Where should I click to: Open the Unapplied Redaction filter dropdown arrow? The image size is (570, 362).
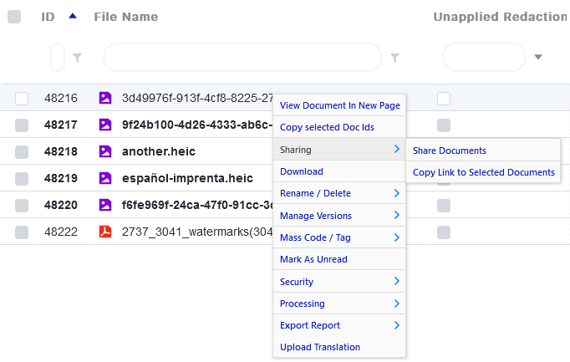coord(538,57)
